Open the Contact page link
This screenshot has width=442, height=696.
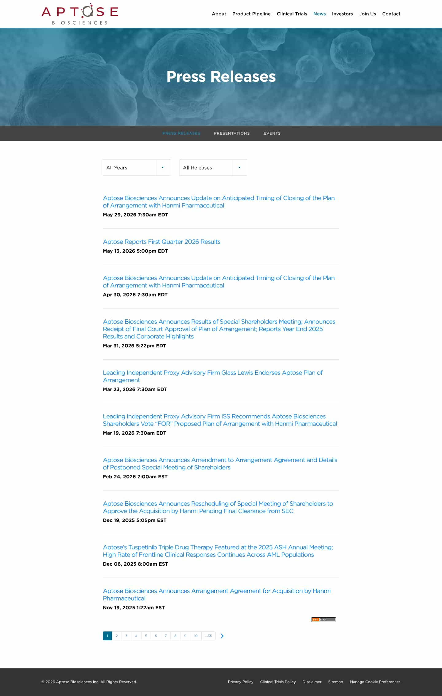pos(391,14)
